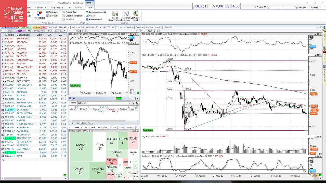The width and height of the screenshot is (326, 183).
Task: Close the .IBEX 1 D chart tab
Action: point(158,31)
